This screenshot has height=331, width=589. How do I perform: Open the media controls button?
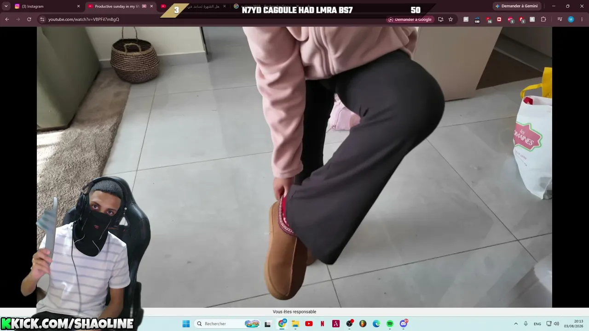560,19
